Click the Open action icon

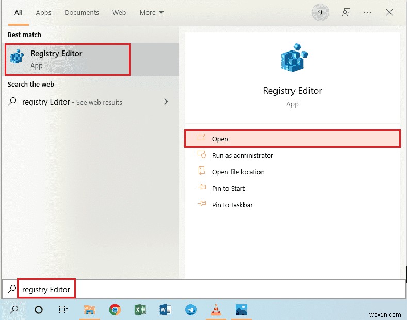(201, 138)
